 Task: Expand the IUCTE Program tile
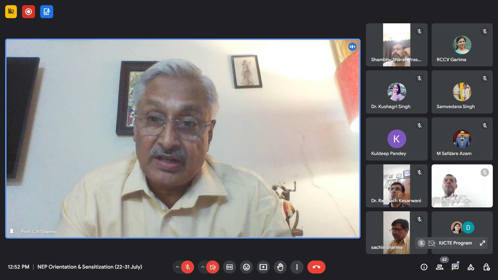[482, 243]
